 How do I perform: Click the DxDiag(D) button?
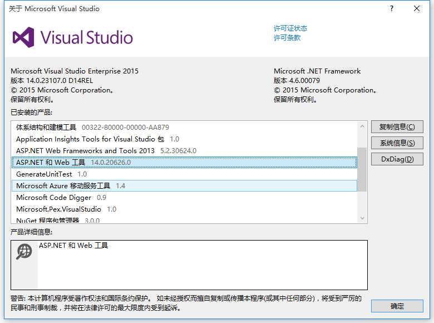[x=397, y=159]
